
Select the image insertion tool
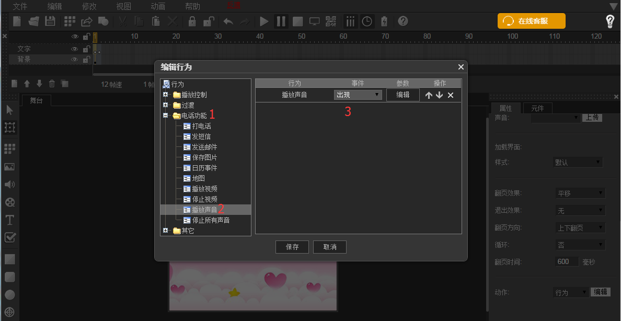click(x=9, y=166)
